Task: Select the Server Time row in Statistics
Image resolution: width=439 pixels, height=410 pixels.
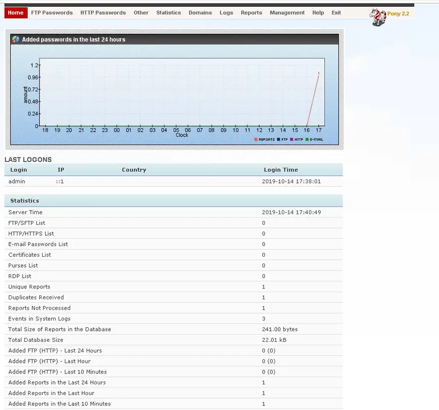Action: pos(23,212)
